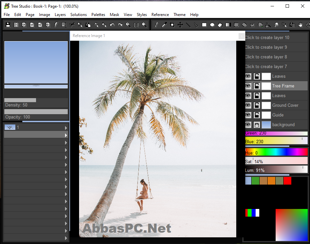This screenshot has width=310, height=244.
Task: Click the right-arrow next page icon
Action: click(40, 25)
